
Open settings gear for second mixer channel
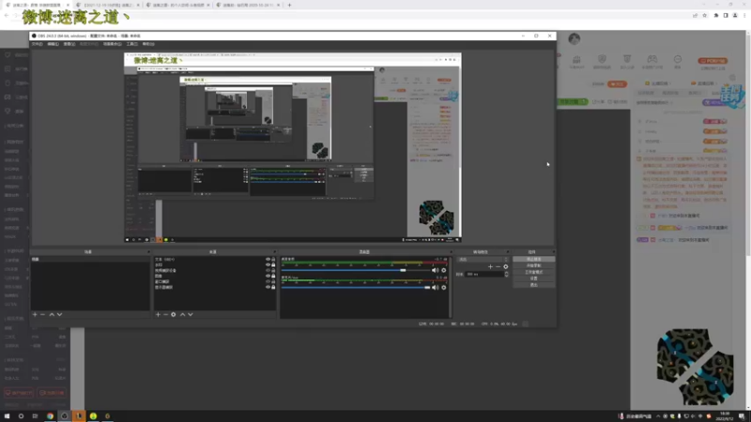click(x=444, y=288)
